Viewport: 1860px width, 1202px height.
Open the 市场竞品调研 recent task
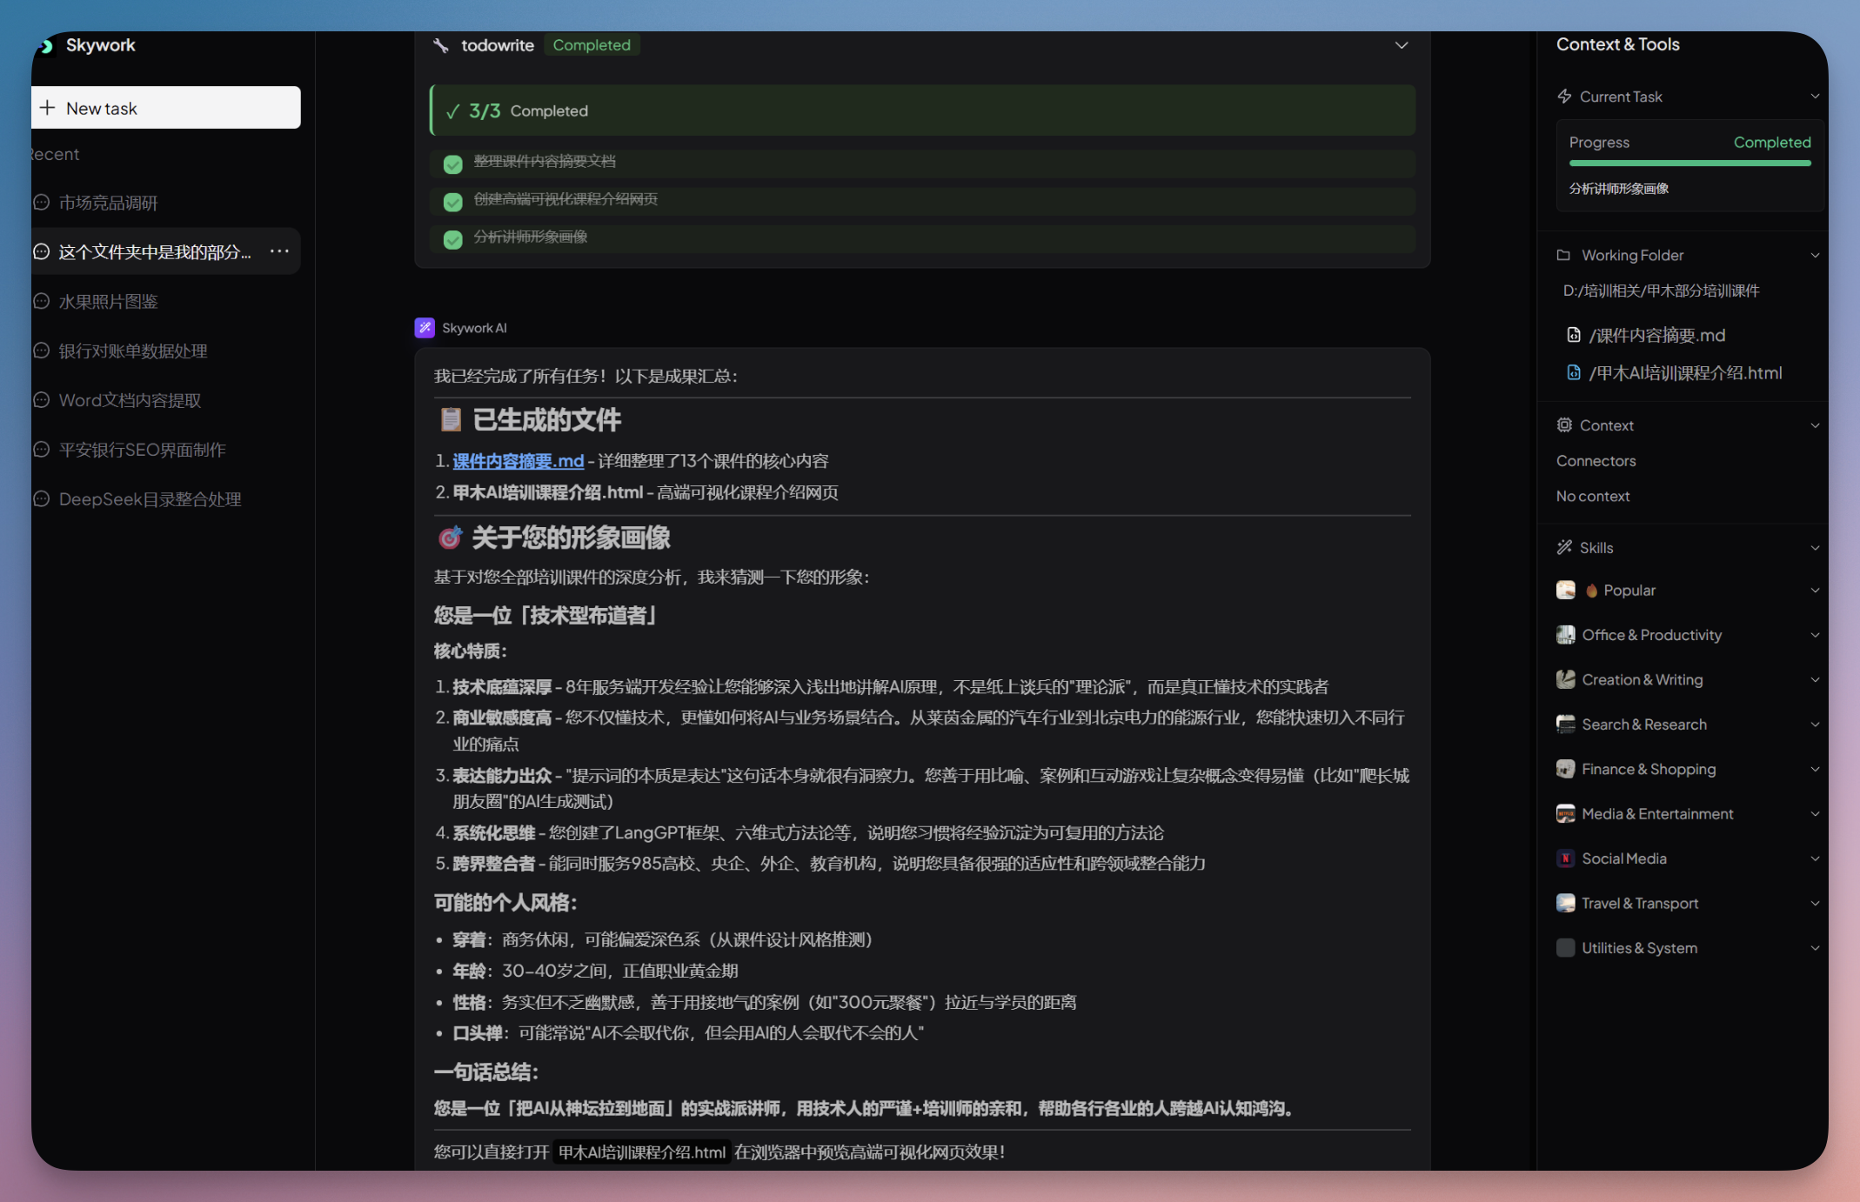166,203
